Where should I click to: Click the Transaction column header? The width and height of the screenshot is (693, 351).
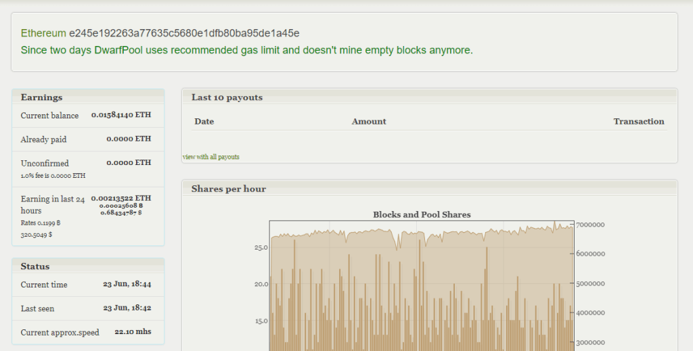[638, 122]
